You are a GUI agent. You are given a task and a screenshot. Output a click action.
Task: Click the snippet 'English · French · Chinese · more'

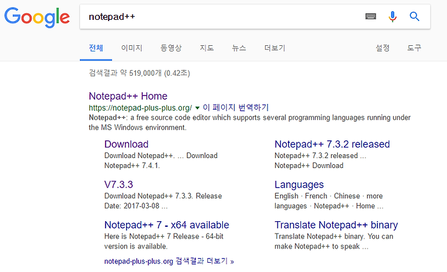328,196
